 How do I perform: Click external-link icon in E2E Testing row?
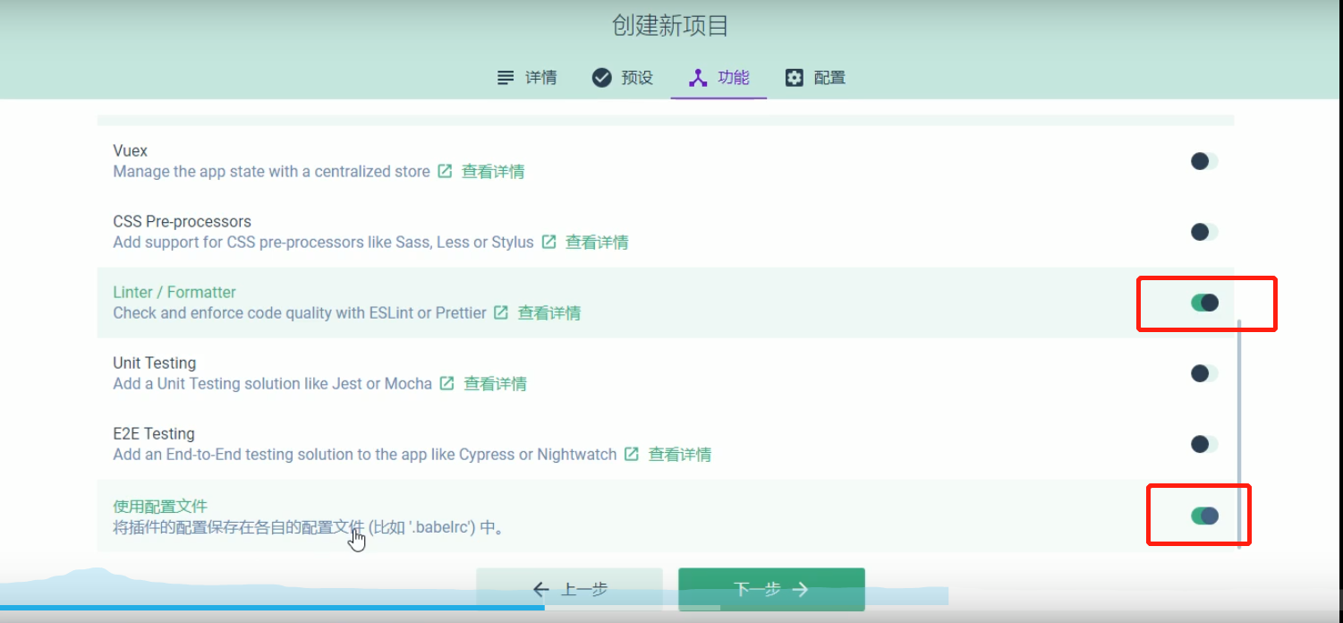pos(632,454)
